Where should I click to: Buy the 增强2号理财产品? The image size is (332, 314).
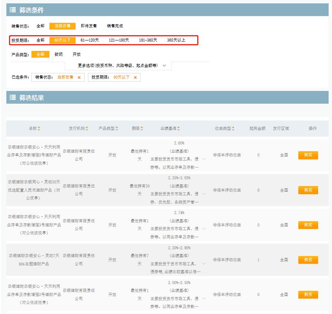point(308,295)
